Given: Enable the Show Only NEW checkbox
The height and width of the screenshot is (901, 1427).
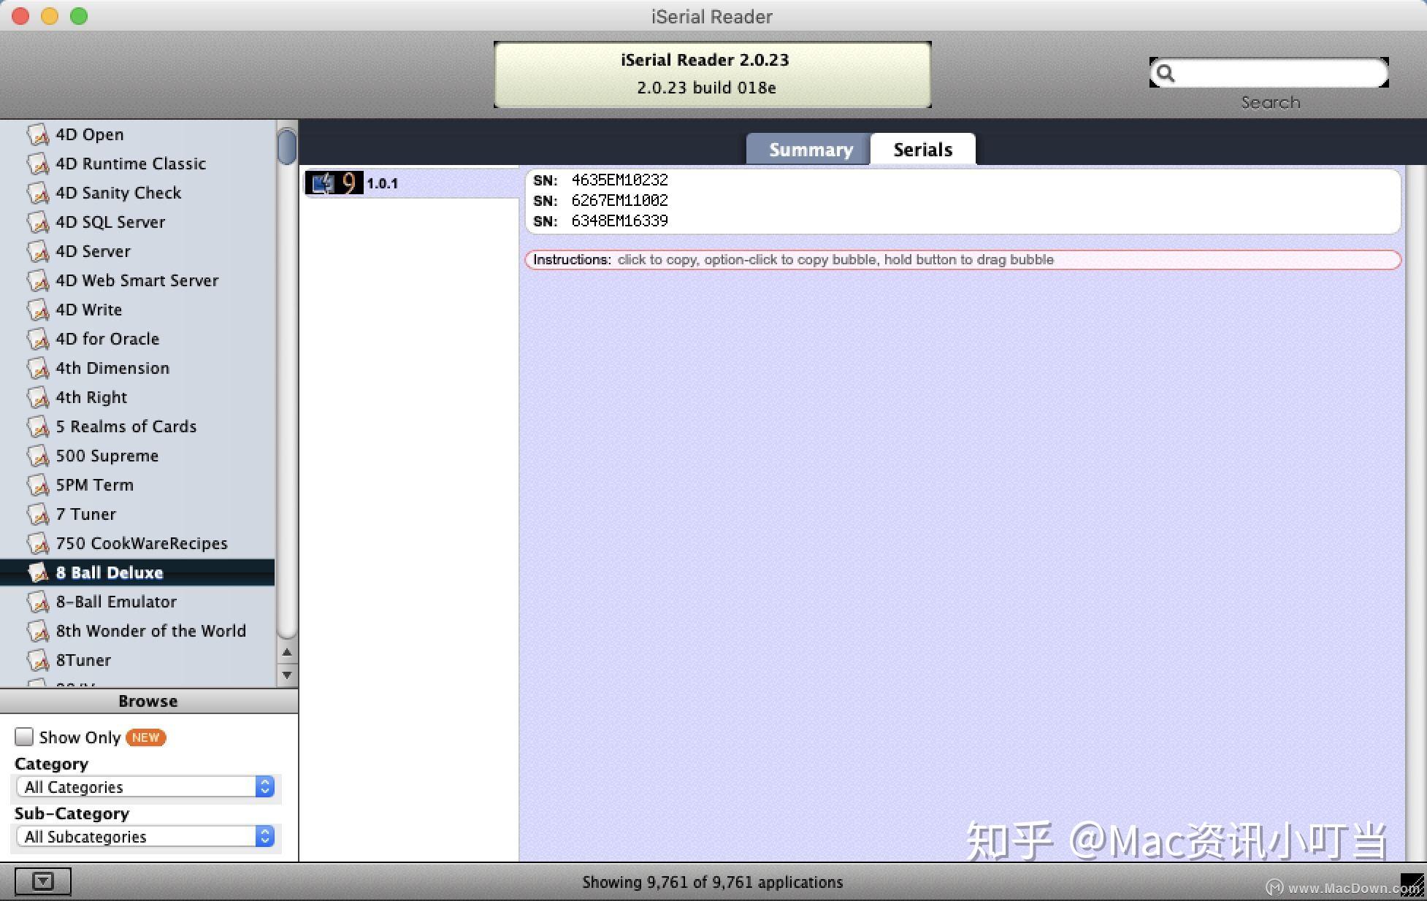Looking at the screenshot, I should point(24,737).
